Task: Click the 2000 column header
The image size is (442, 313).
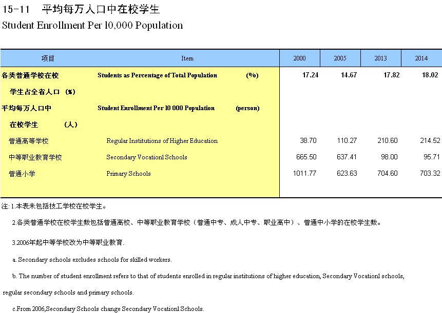Action: 299,58
